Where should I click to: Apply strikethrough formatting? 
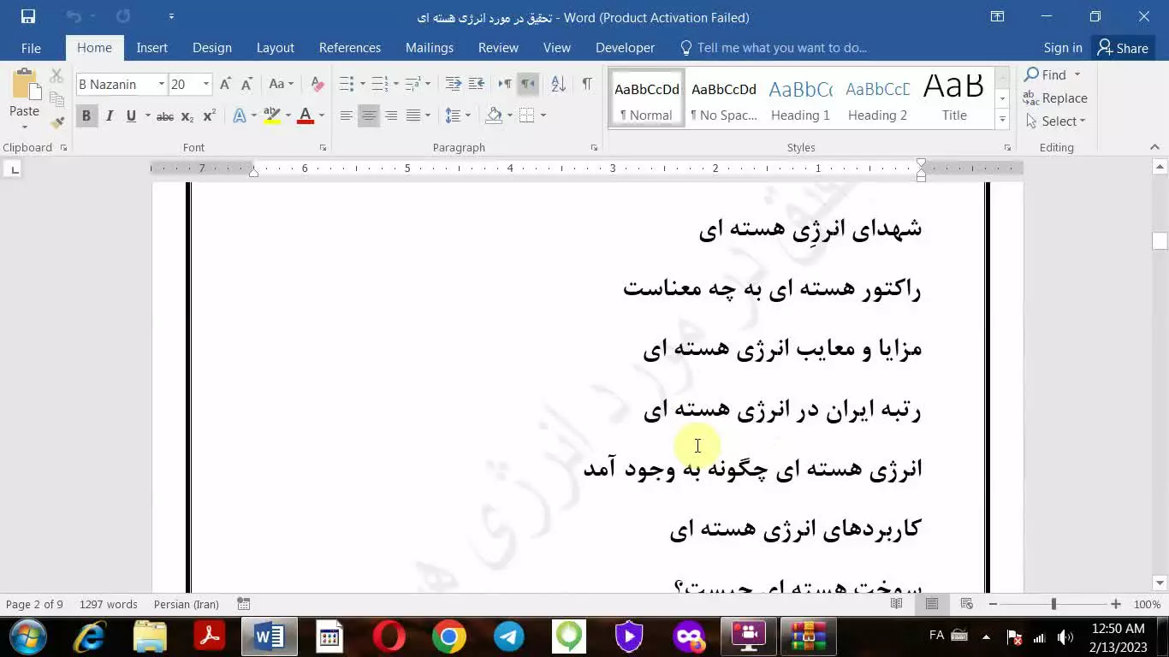click(x=165, y=116)
